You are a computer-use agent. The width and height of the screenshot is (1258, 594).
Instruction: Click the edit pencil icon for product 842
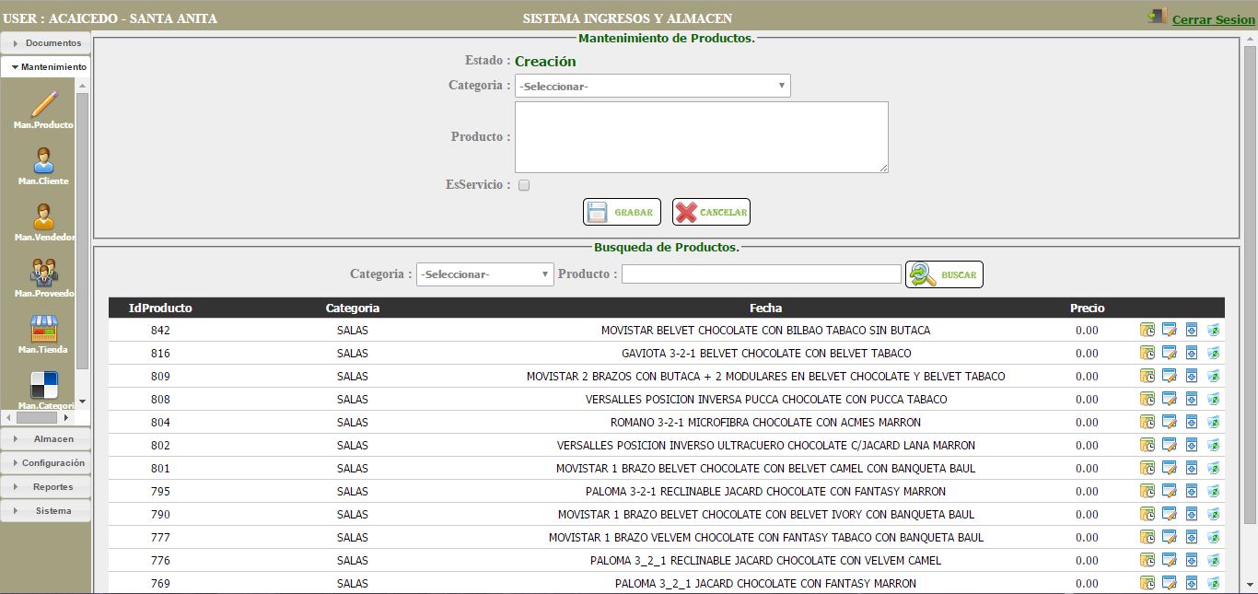1169,330
